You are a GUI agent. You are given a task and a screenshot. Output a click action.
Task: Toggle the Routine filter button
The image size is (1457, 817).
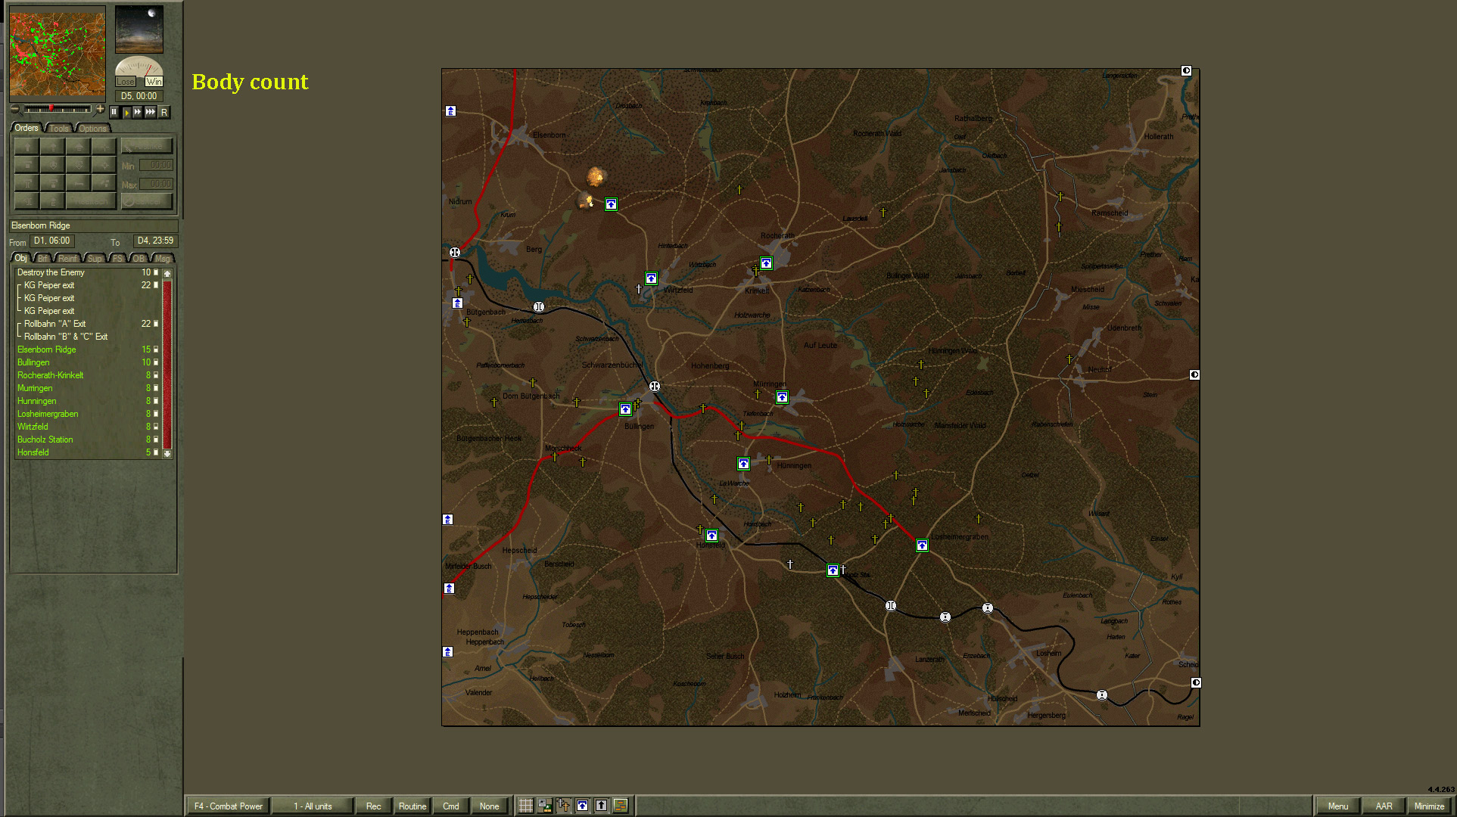pyautogui.click(x=413, y=806)
